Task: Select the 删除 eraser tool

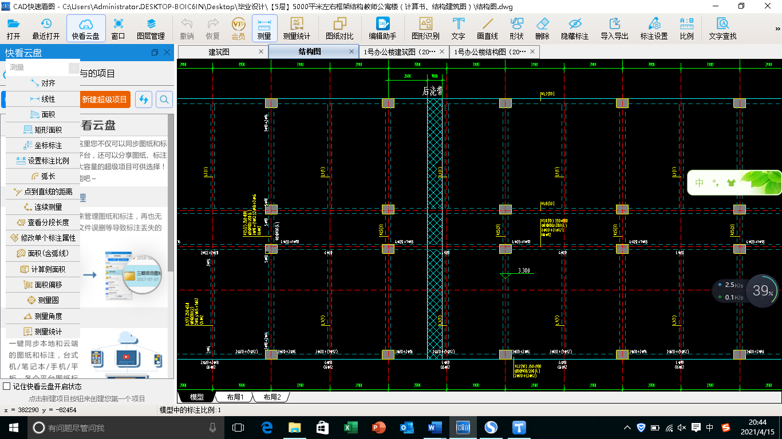Action: (543, 29)
